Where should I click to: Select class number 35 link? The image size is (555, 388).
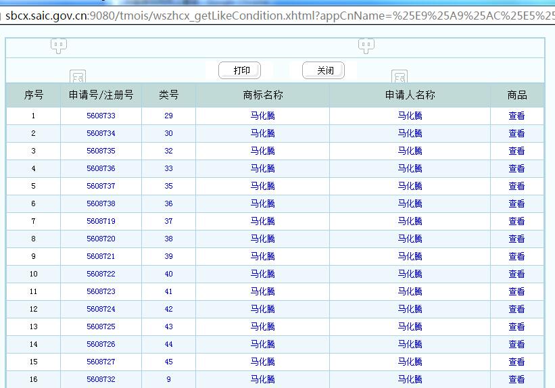[x=168, y=186]
